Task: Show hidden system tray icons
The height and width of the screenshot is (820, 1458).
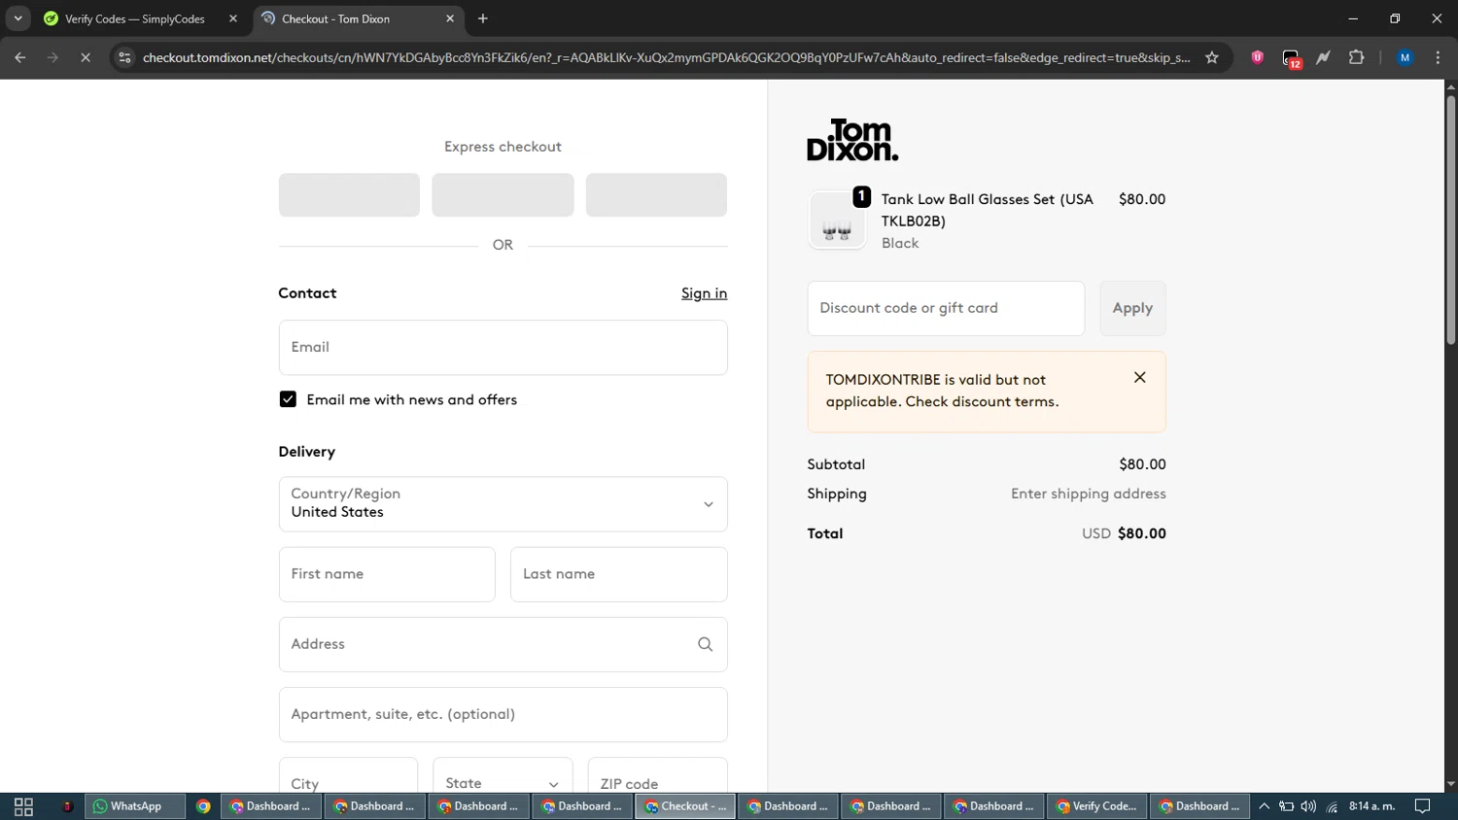Action: click(1264, 806)
